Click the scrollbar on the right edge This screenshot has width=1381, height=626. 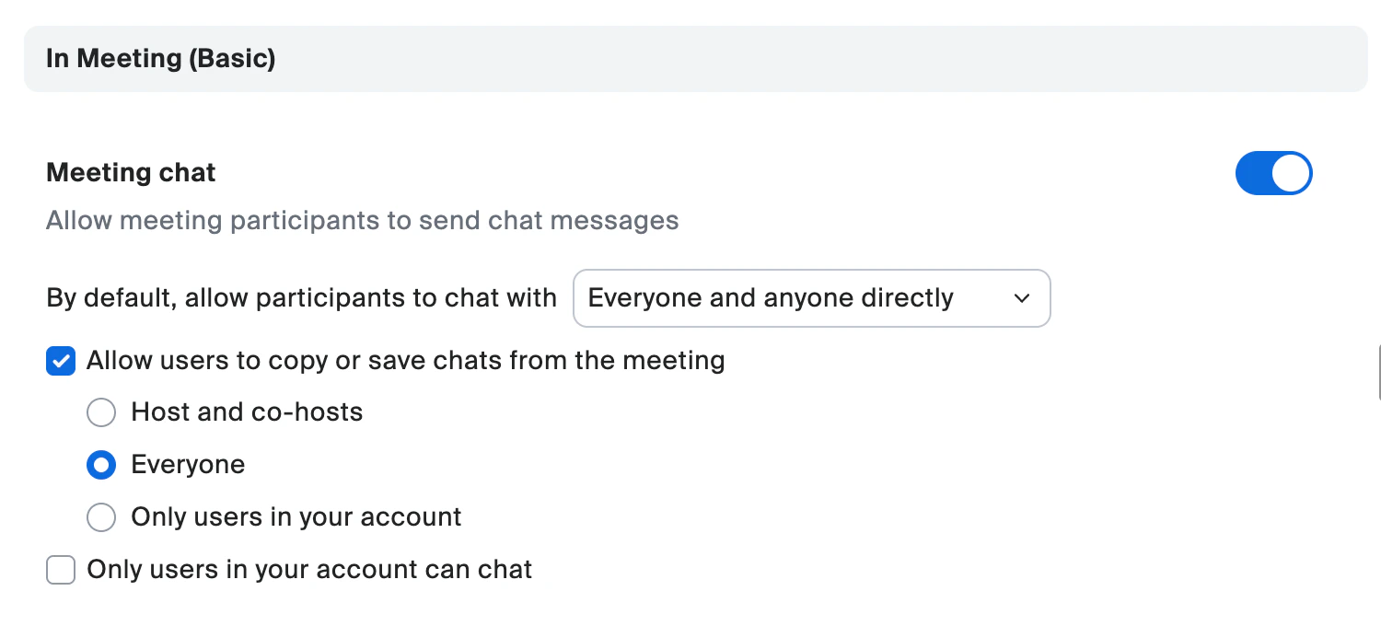(x=1378, y=368)
